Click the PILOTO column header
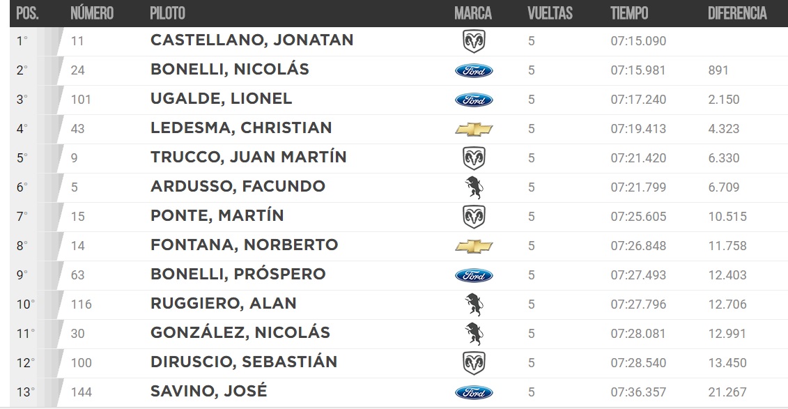The height and width of the screenshot is (409, 788). tap(167, 13)
